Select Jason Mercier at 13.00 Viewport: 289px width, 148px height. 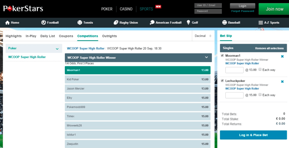click(137, 88)
